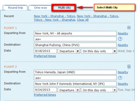This screenshot has width=139, height=101.
Task: Open Flight 1 'On this day only' dropdown
Action: [x=99, y=51]
